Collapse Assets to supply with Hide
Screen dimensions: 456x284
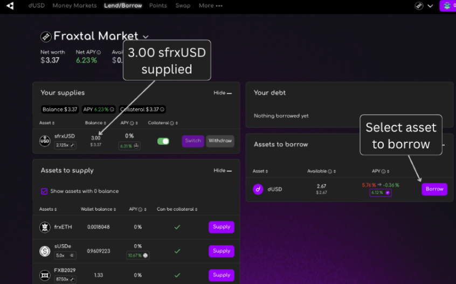pos(223,171)
